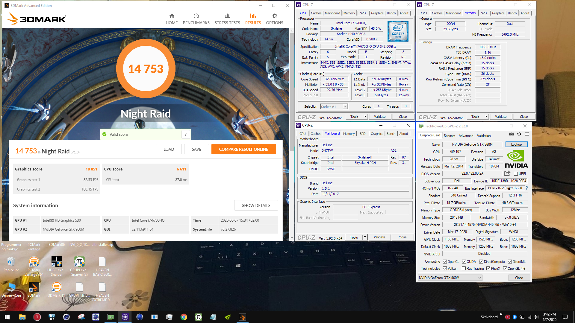
Task: Click 3DMark scrollbar up arrow
Action: click(x=292, y=31)
